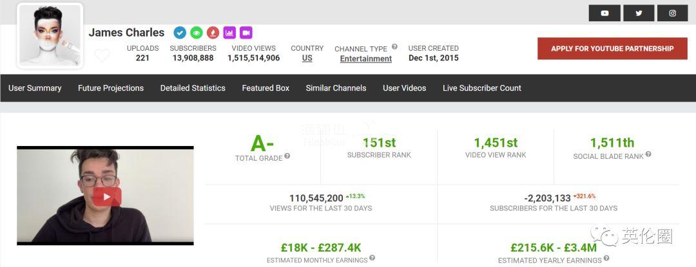Screen dimensions: 696x267
Task: Follow the US country link
Action: tap(307, 58)
